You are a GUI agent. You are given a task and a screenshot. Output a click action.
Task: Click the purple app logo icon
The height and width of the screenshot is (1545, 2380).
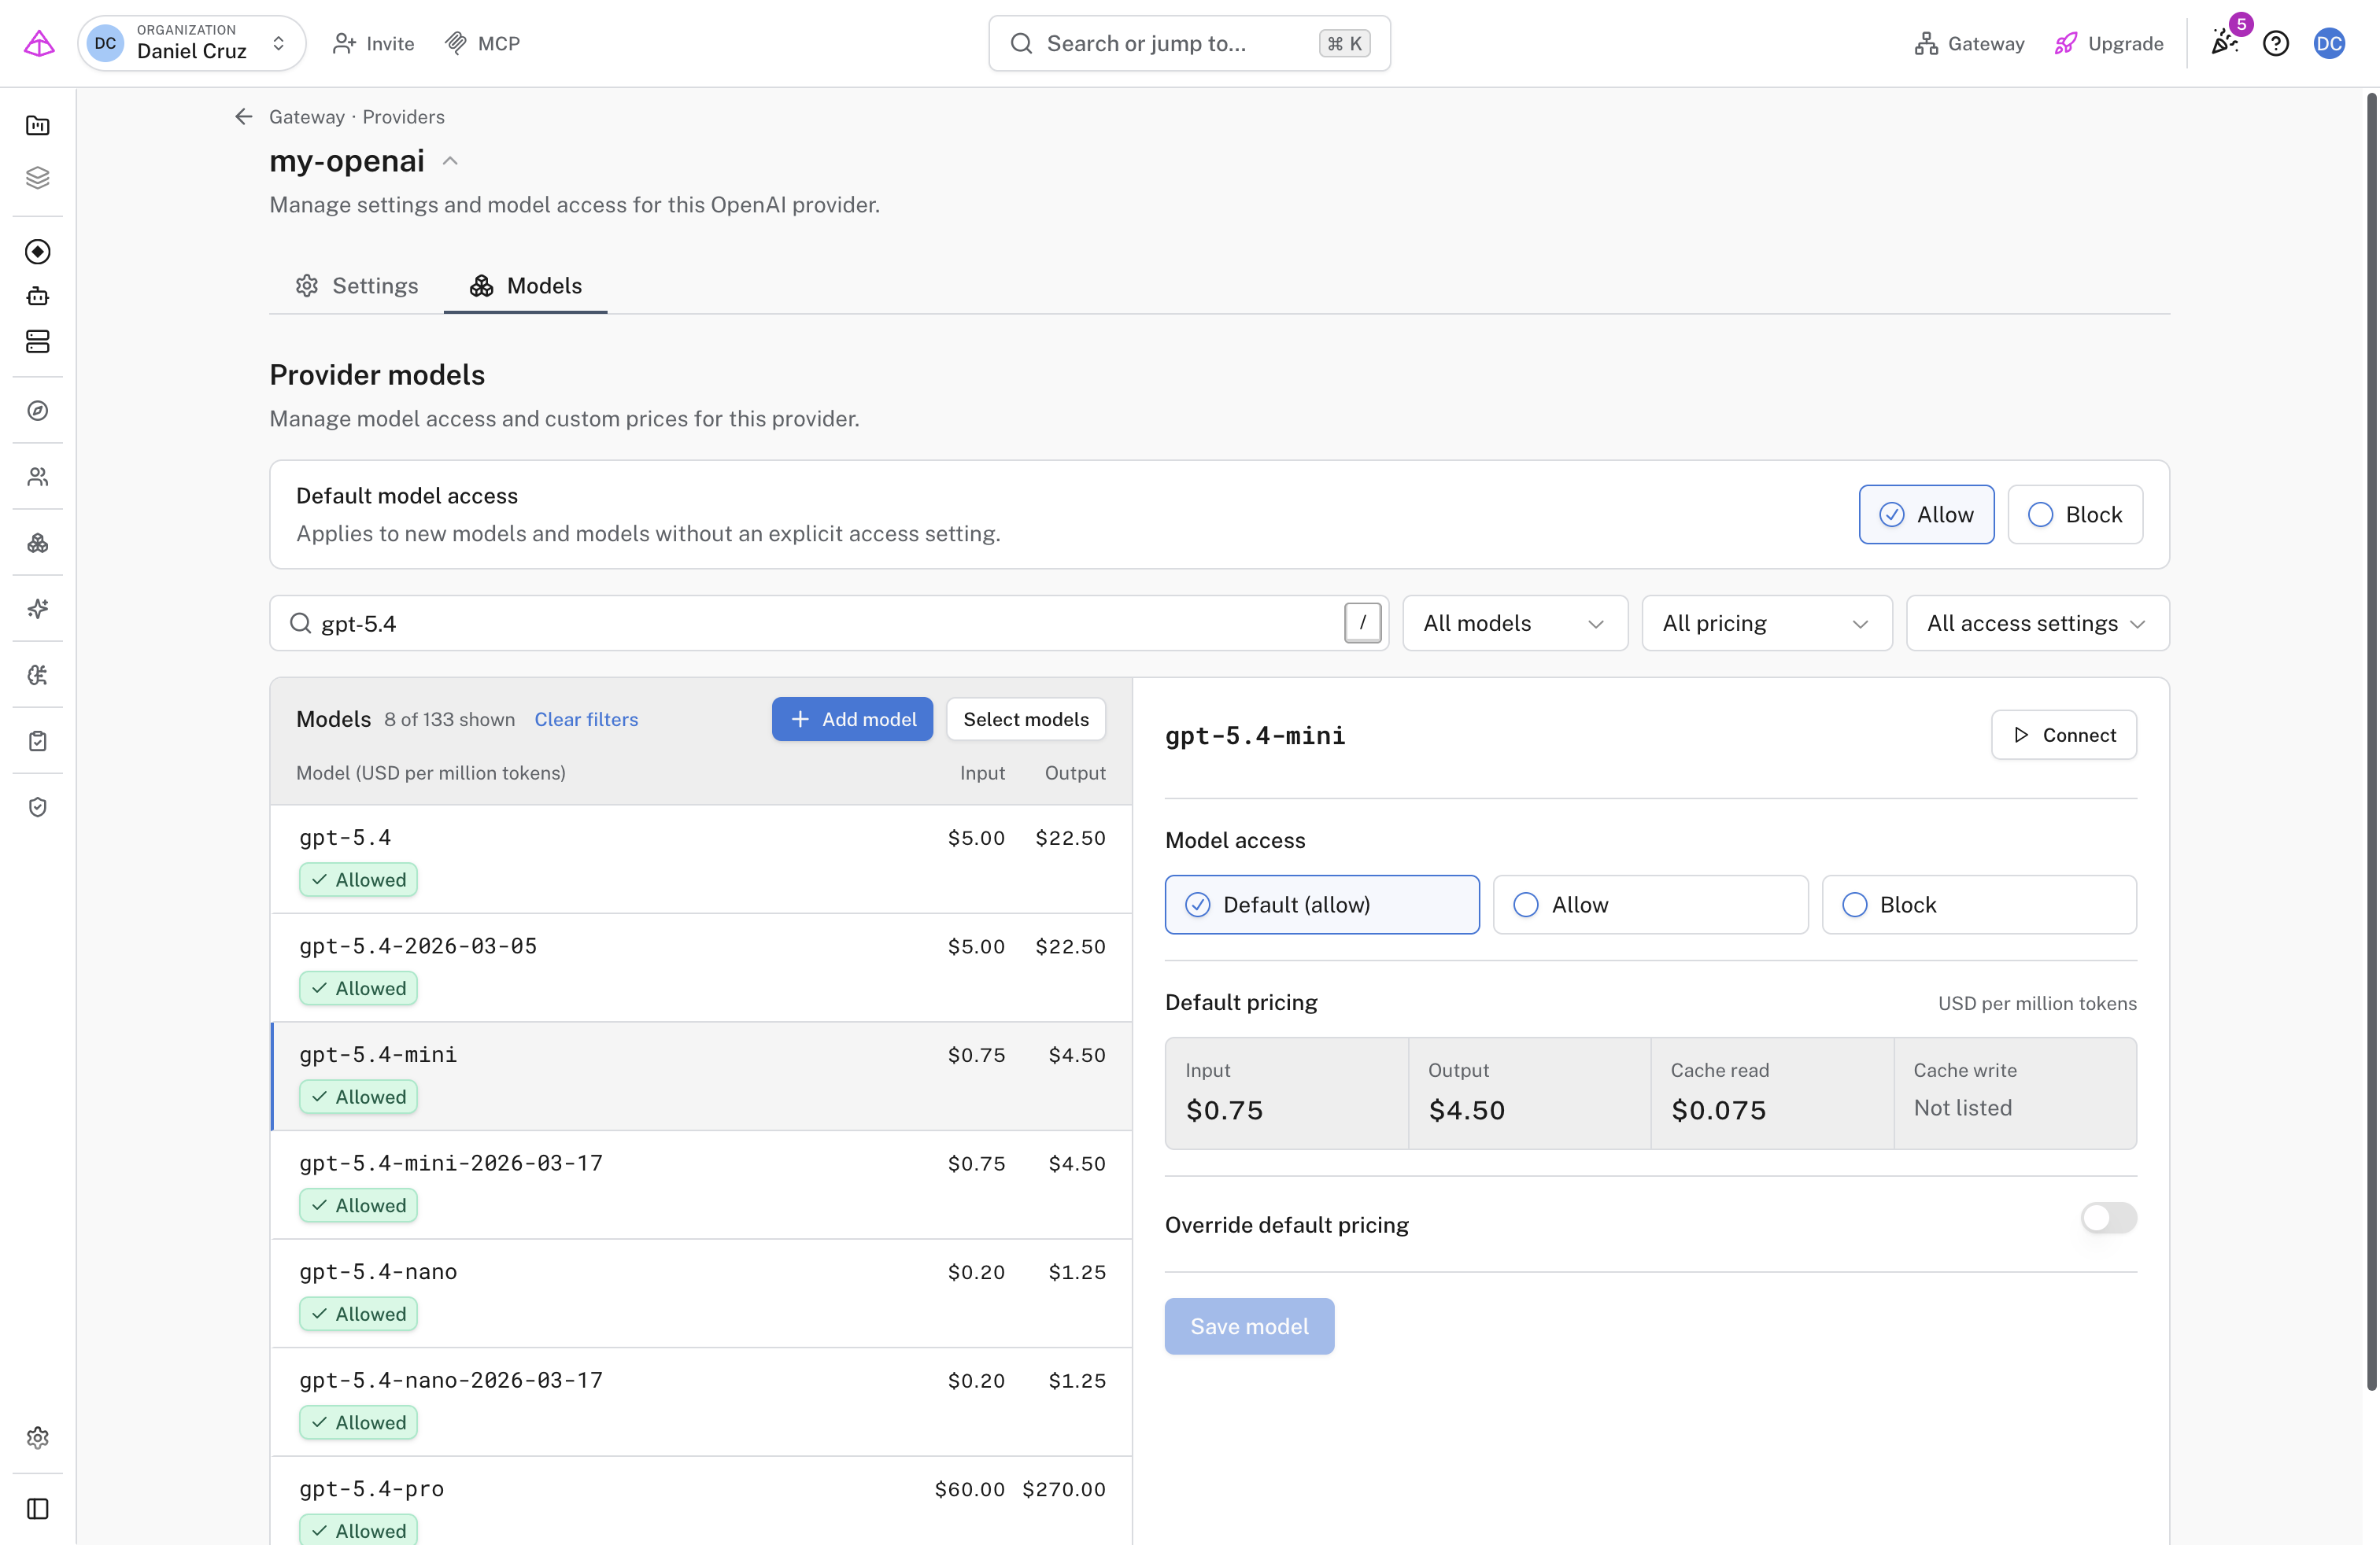39,43
